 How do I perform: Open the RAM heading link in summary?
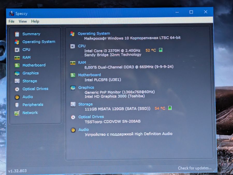[x=82, y=63]
